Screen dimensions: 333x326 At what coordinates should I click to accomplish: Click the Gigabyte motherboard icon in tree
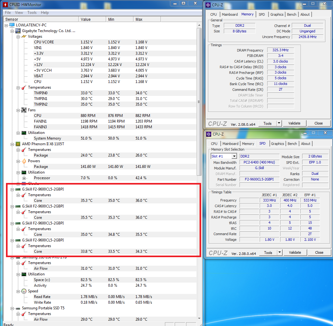coord(18,31)
